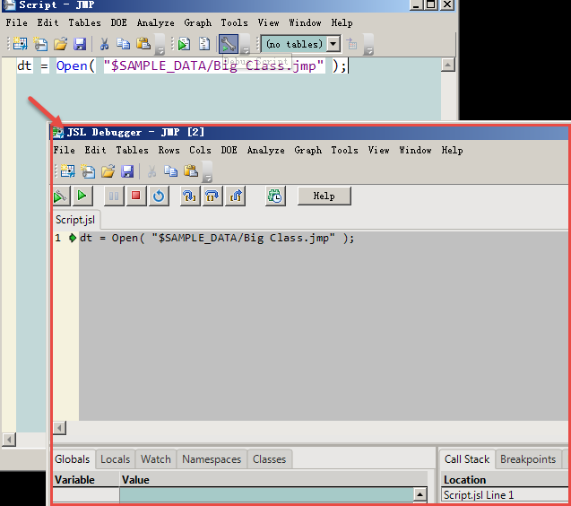The image size is (571, 506).
Task: Click the bug-with-clock profiler icon
Action: [275, 196]
